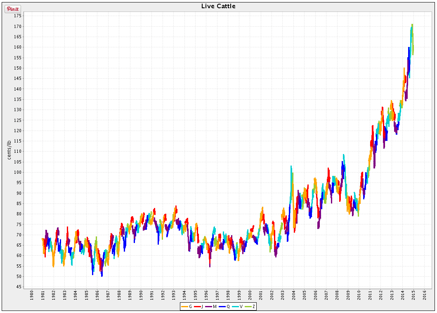
Task: Click the orange color swatch for series G
Action: click(184, 306)
